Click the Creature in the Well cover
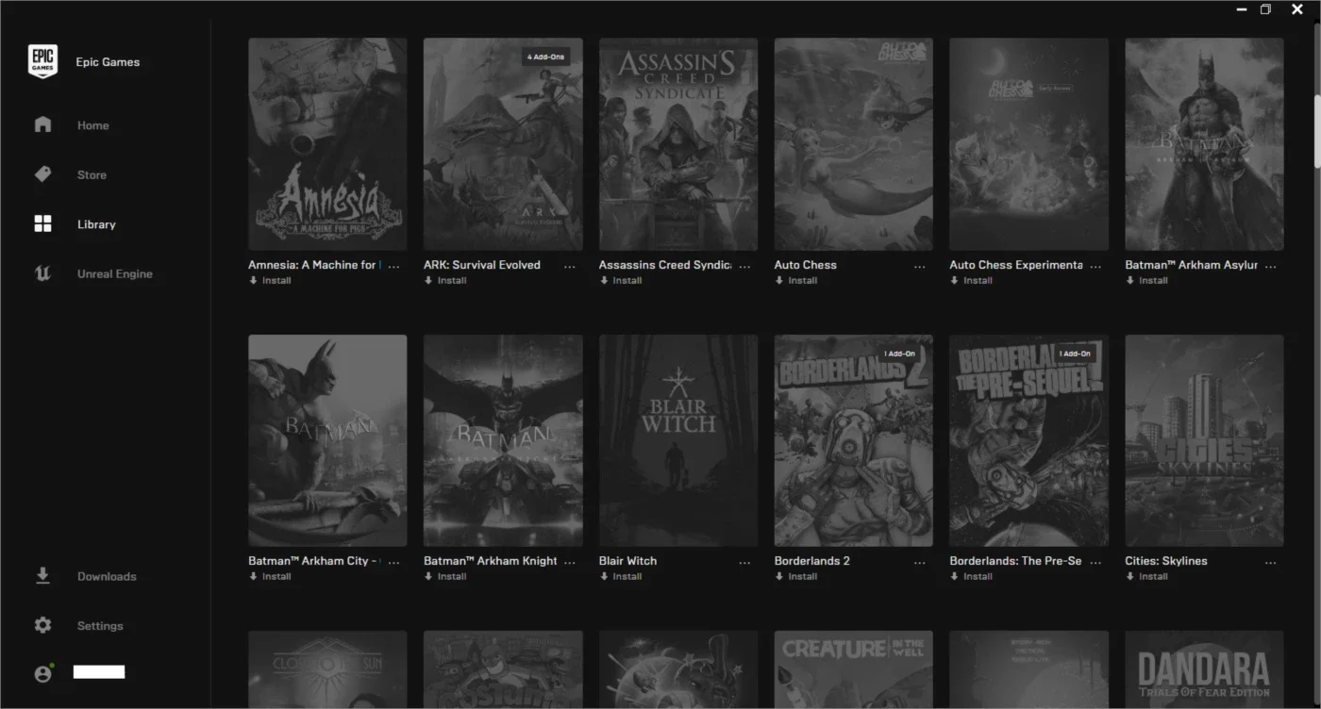This screenshot has height=709, width=1321. pyautogui.click(x=854, y=669)
